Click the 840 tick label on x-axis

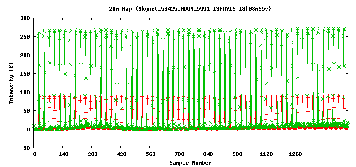click(208, 154)
